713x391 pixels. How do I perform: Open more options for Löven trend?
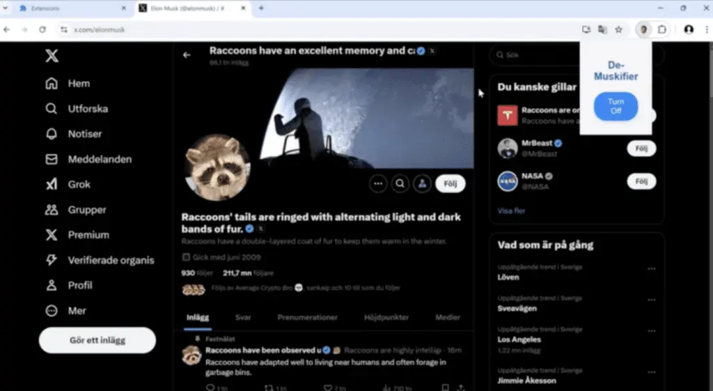652,268
